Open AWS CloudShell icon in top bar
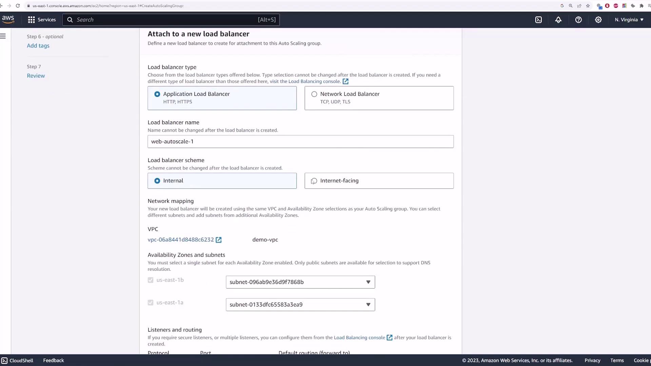This screenshot has height=366, width=651. click(538, 20)
